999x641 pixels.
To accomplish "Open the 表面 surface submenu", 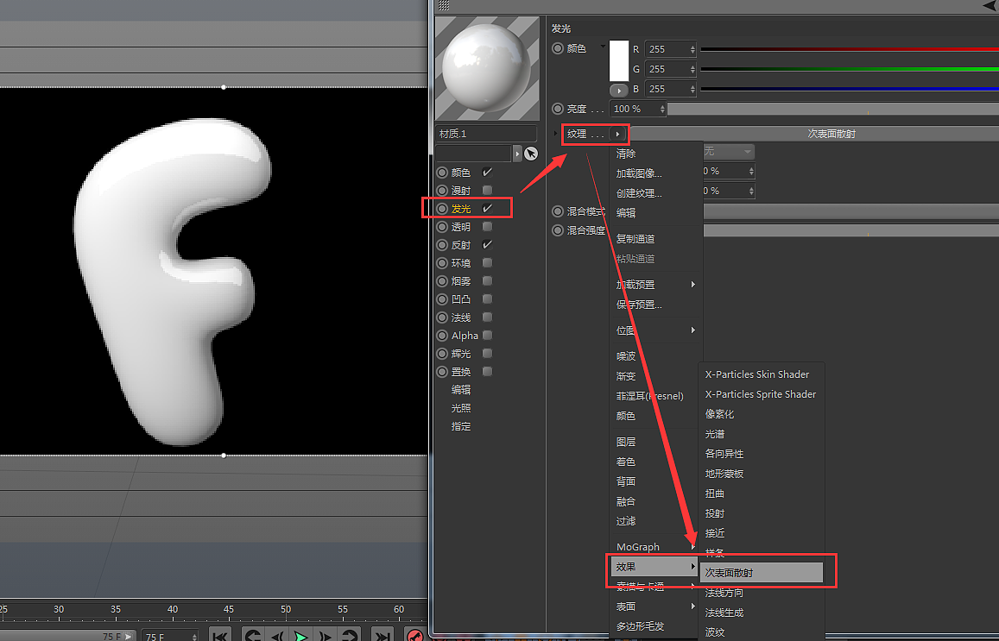I will 655,606.
